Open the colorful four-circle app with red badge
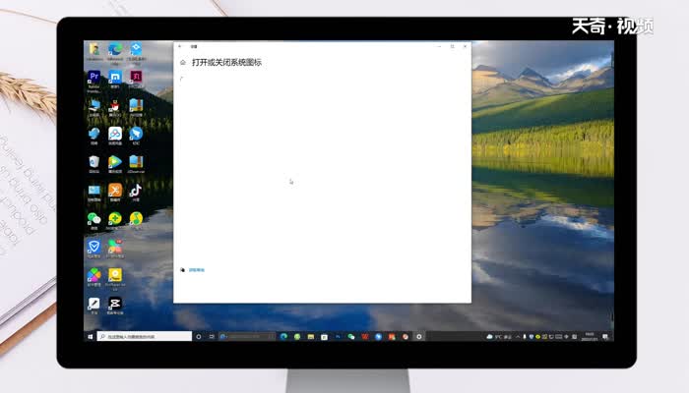The image size is (689, 393). (115, 249)
